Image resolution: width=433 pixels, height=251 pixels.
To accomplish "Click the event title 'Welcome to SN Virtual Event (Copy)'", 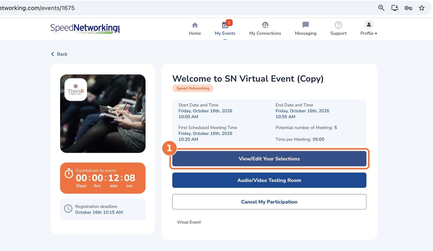I will (x=248, y=78).
